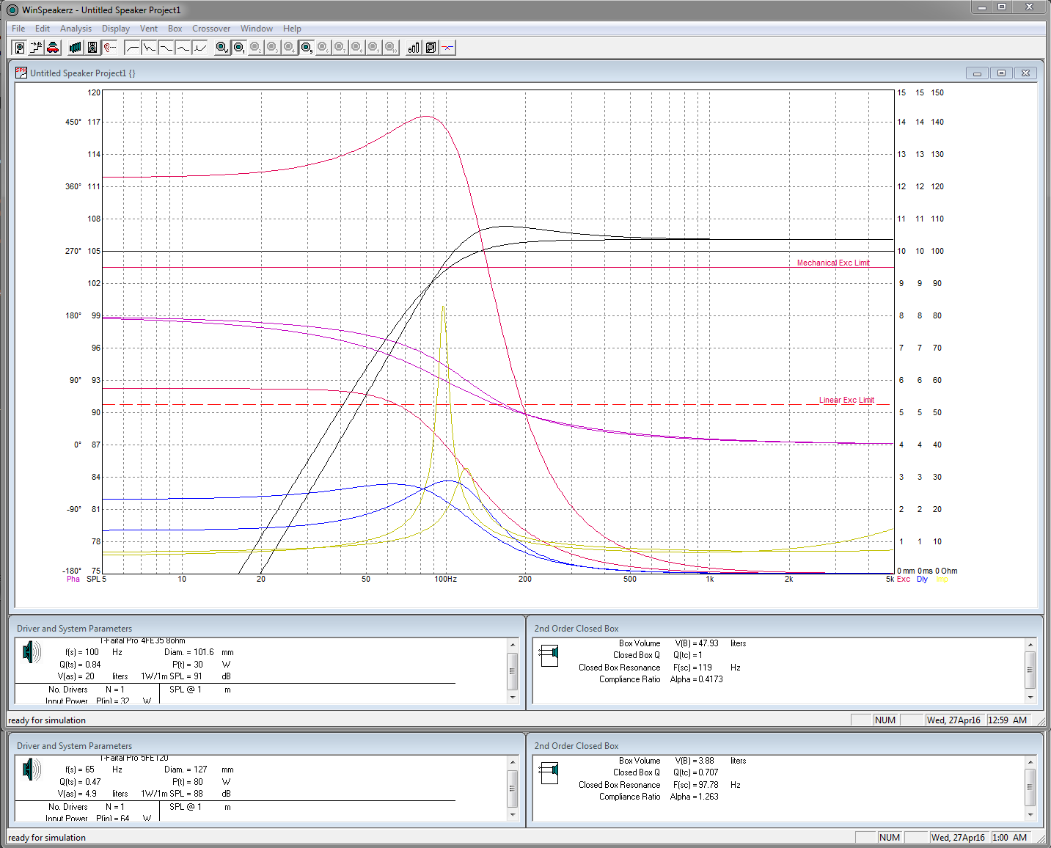Restore the Untitled Speaker Project1 child window

(1001, 73)
